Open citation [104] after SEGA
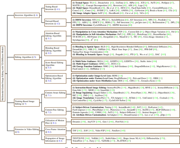 [x=106, y=61]
